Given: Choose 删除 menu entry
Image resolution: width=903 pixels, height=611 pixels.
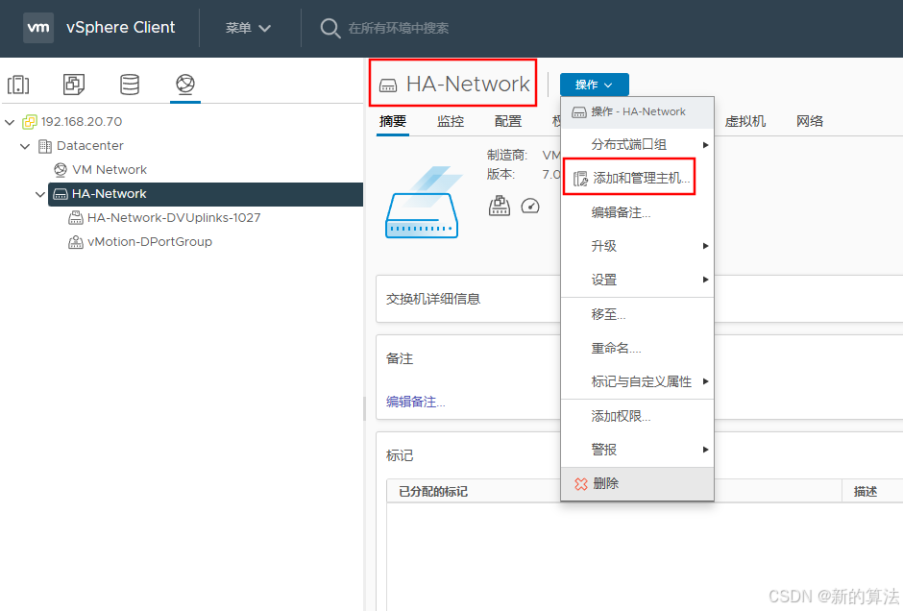Looking at the screenshot, I should tap(638, 484).
